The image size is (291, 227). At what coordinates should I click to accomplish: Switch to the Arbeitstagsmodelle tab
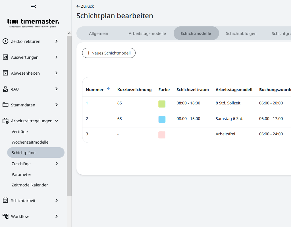coord(147,33)
